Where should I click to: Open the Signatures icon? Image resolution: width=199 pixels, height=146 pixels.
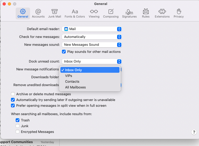[x=129, y=12]
